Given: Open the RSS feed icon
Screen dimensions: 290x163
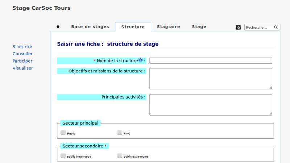Looking at the screenshot, I should coord(238,27).
